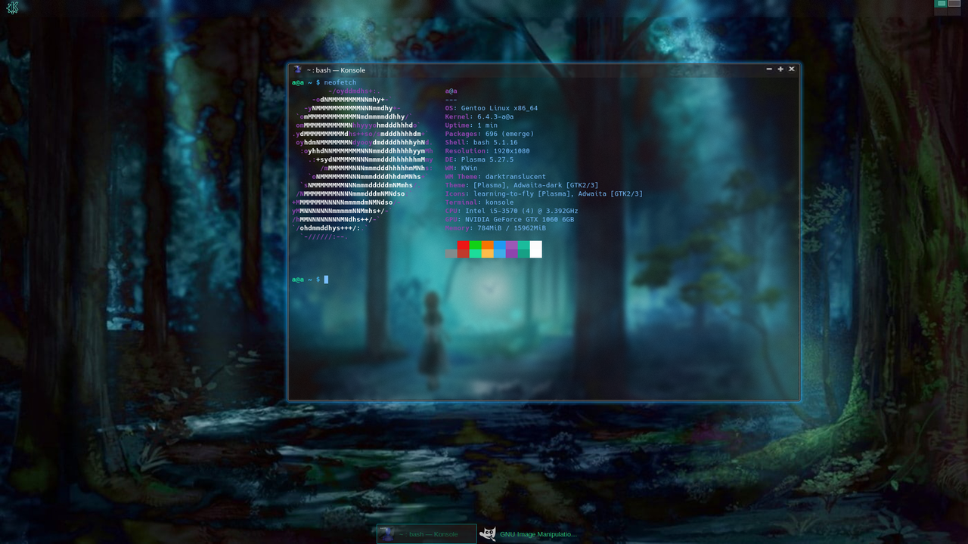Click the Resolution: 1920x1080 line
This screenshot has width=968, height=544.
pos(488,151)
